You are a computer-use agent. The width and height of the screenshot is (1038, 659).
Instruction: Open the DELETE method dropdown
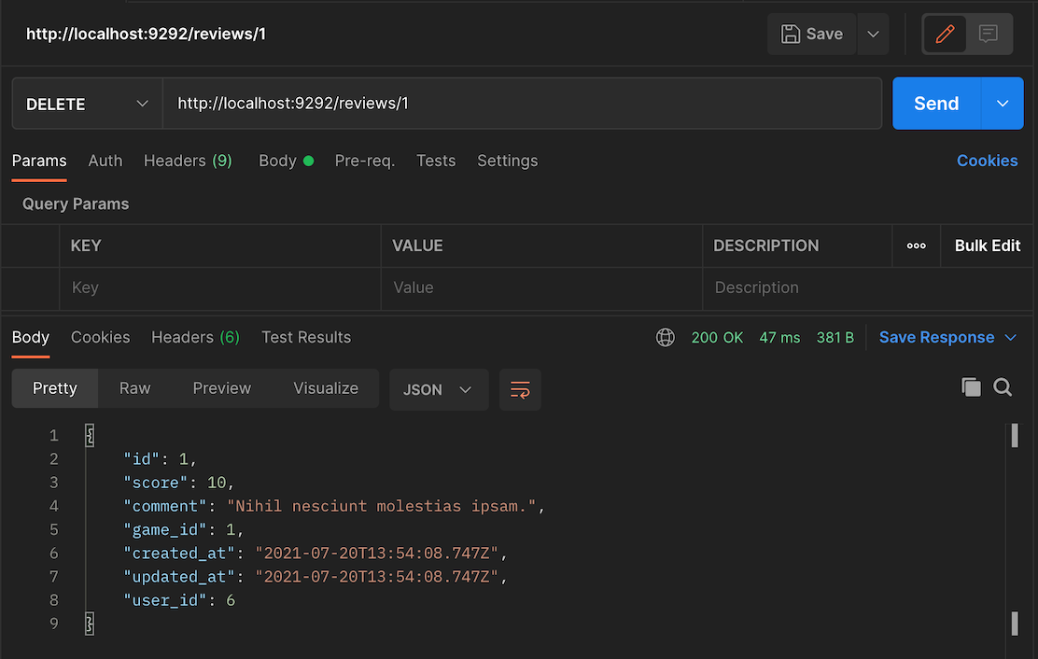88,104
